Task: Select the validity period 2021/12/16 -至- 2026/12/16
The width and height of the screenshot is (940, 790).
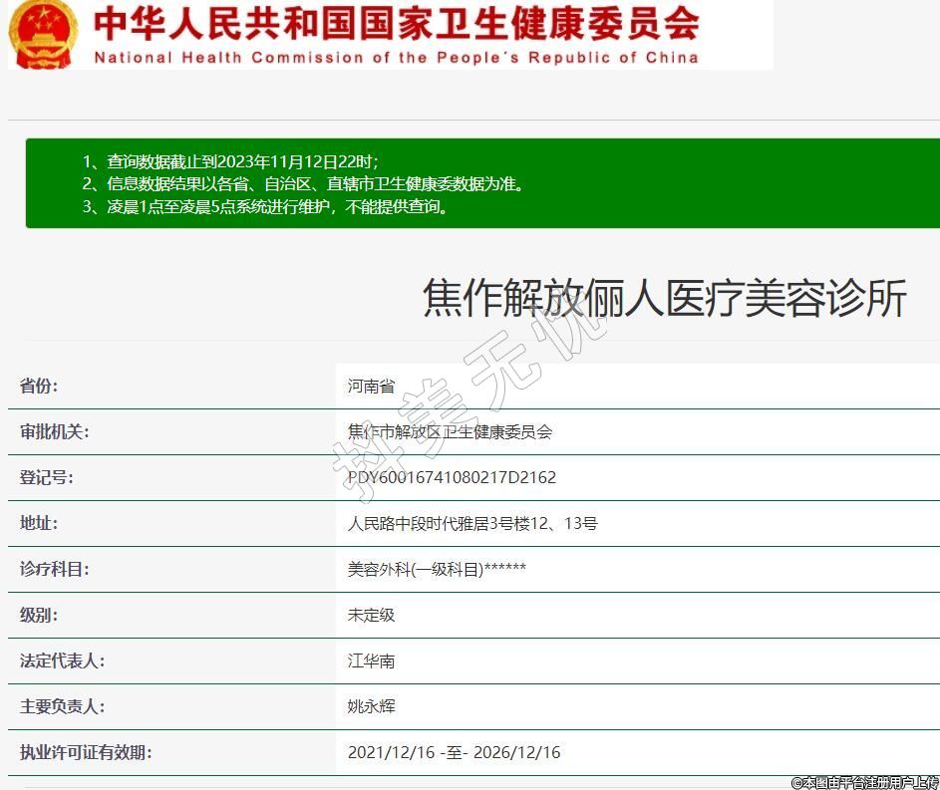Action: [454, 753]
